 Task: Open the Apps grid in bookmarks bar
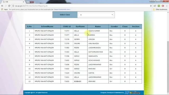tap(4, 9)
